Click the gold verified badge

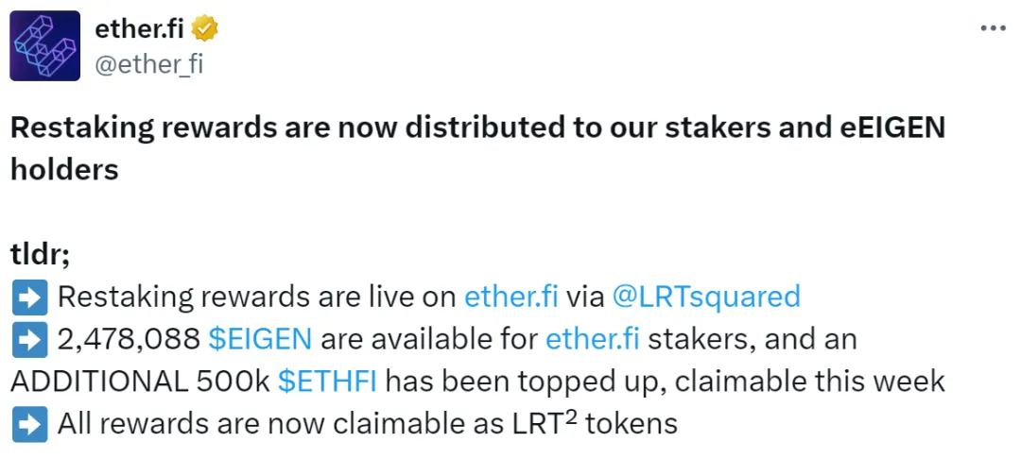point(205,29)
